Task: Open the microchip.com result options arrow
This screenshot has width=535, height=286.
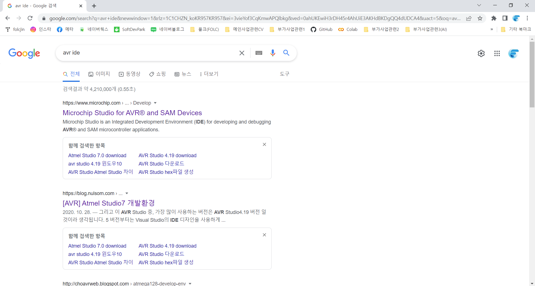Action: pyautogui.click(x=155, y=103)
